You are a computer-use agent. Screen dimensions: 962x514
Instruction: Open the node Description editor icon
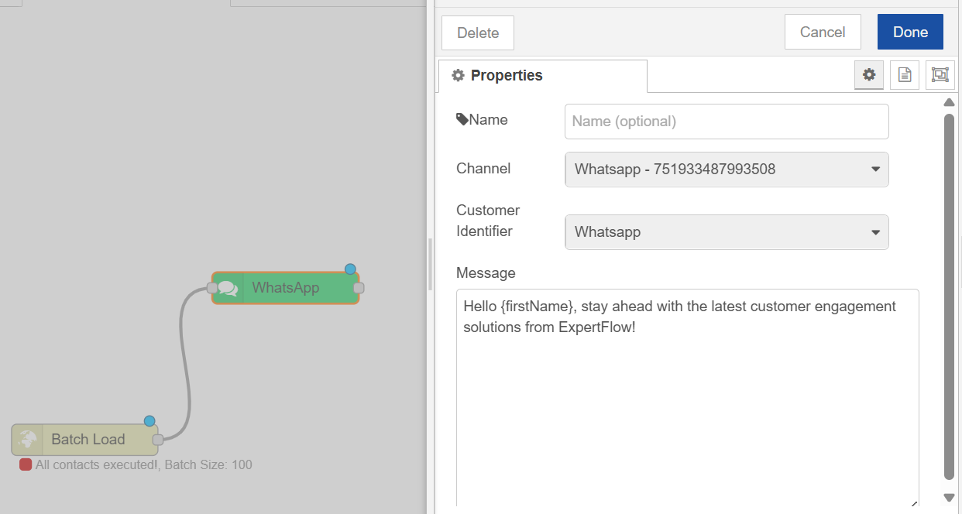click(904, 74)
